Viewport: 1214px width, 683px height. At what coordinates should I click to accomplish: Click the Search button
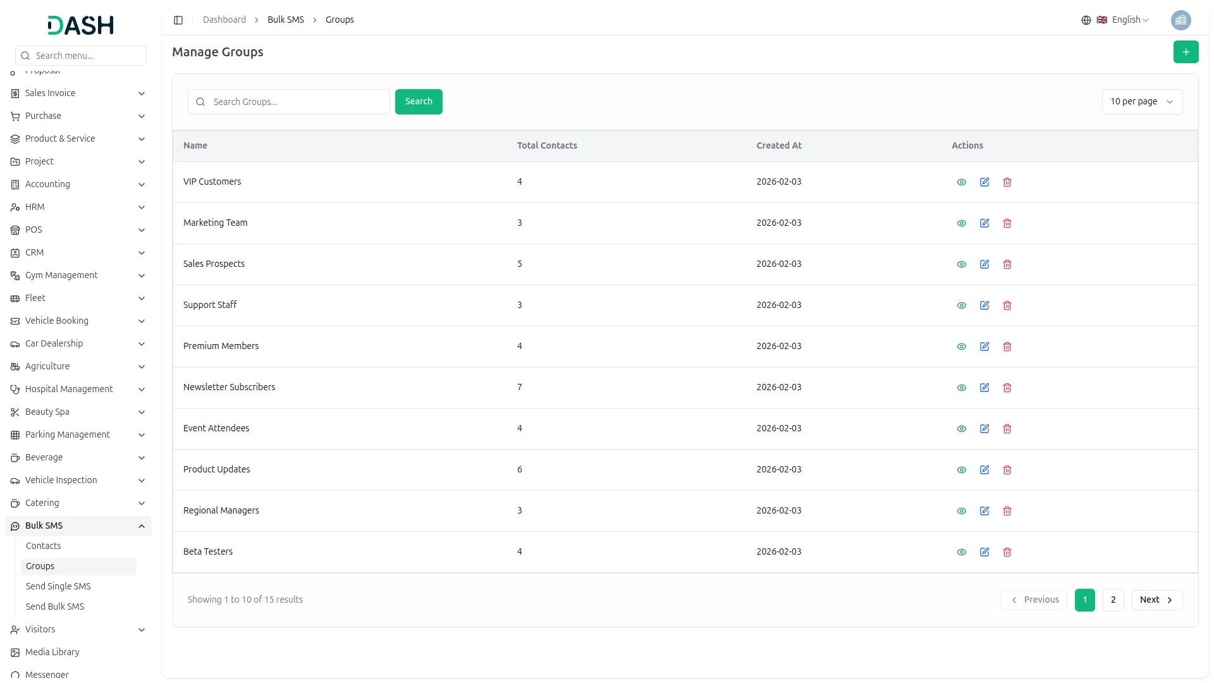tap(418, 101)
